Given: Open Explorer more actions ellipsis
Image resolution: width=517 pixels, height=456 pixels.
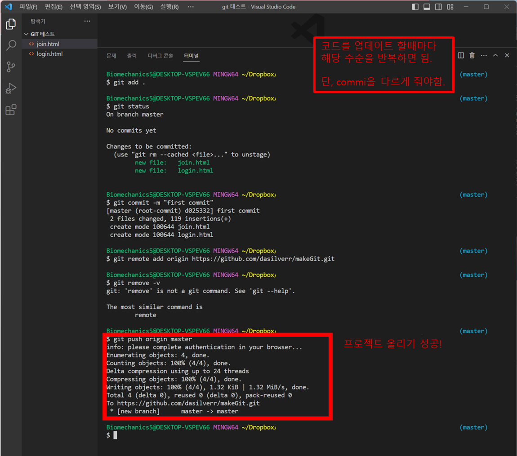Looking at the screenshot, I should [87, 21].
